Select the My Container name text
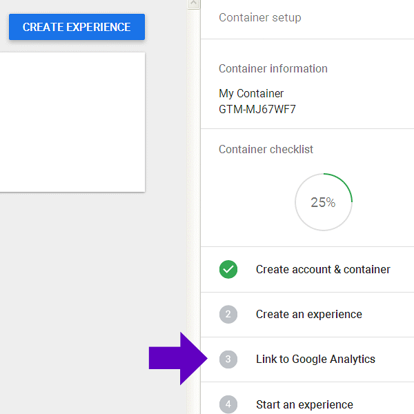414x414 pixels. click(x=251, y=94)
